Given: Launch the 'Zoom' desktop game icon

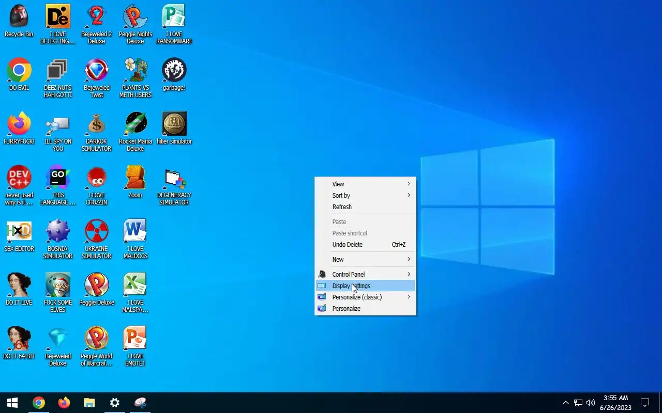Looking at the screenshot, I should [136, 182].
